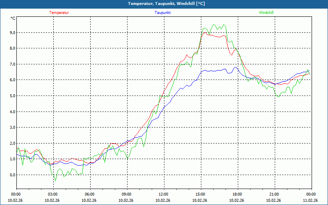This screenshot has width=328, height=205.
Task: Select the green Windchill legend label
Action: click(266, 13)
